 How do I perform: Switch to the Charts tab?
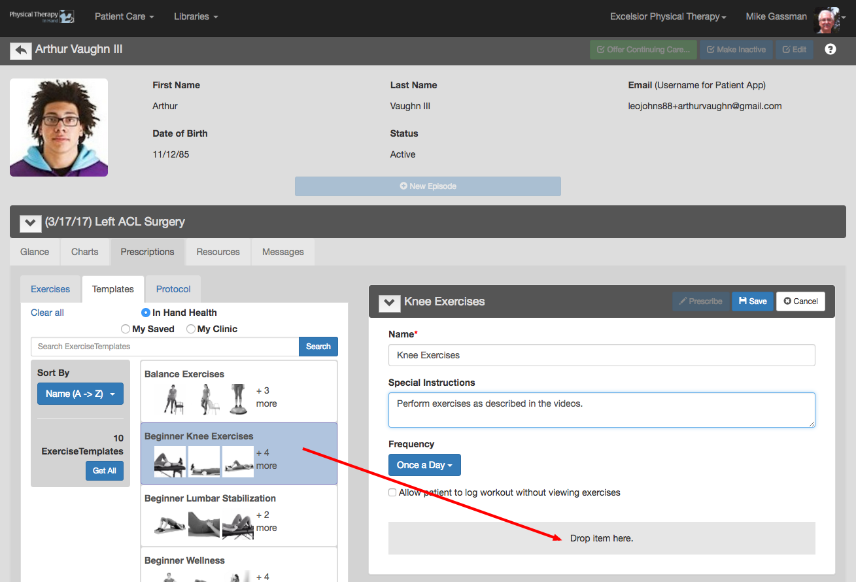[85, 252]
